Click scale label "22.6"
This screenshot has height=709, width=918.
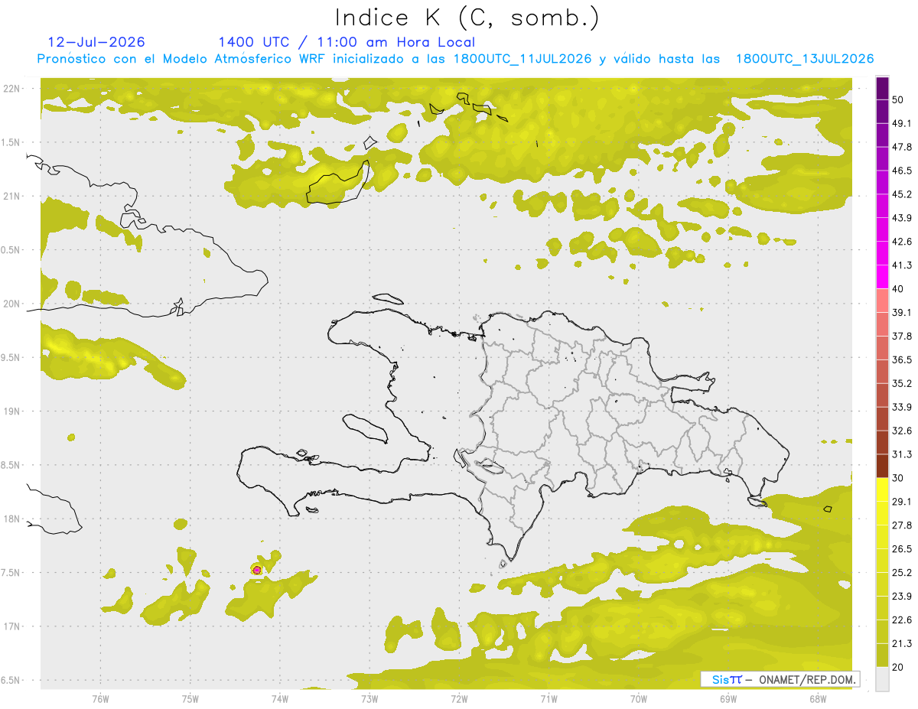pyautogui.click(x=902, y=620)
